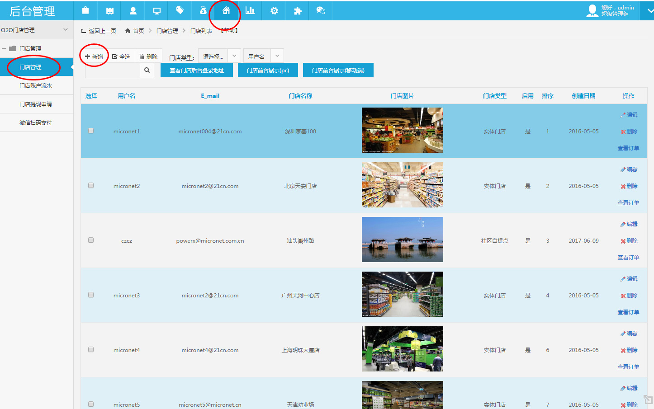Open 查看订单 for micronet1
Image resolution: width=654 pixels, height=409 pixels.
pyautogui.click(x=628, y=148)
